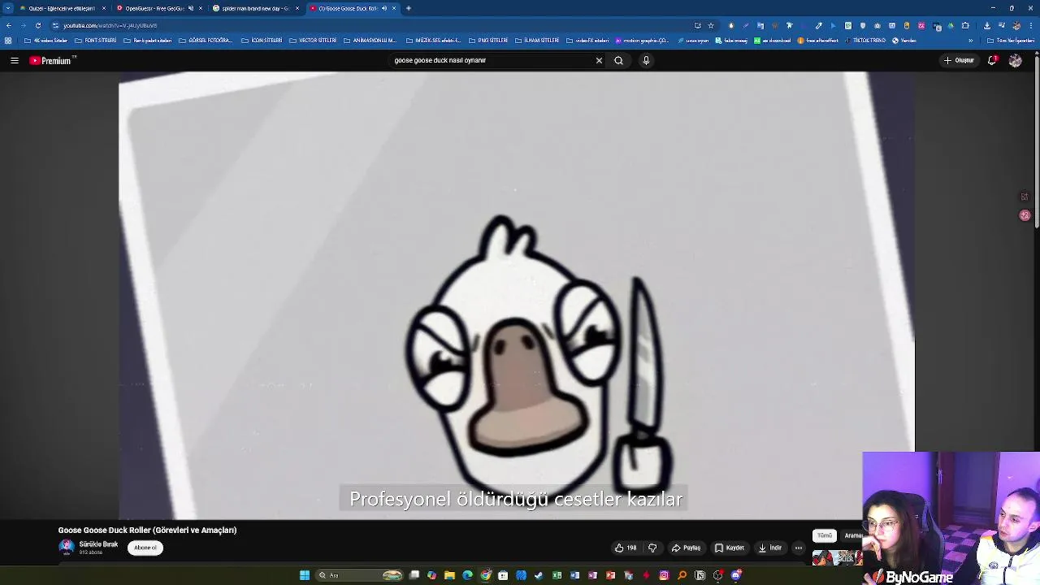
Task: Reload the YouTube page
Action: tap(37, 25)
